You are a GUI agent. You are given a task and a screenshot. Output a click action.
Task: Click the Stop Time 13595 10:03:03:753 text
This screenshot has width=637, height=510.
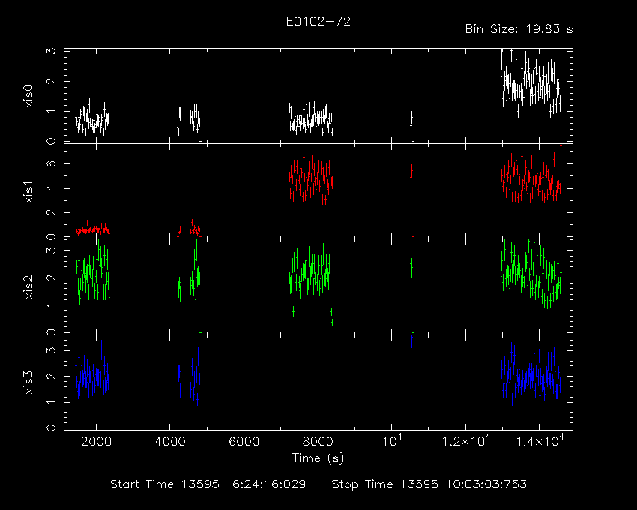(x=429, y=484)
